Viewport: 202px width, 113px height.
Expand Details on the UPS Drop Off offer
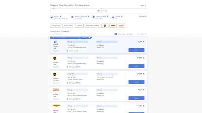click(56, 83)
